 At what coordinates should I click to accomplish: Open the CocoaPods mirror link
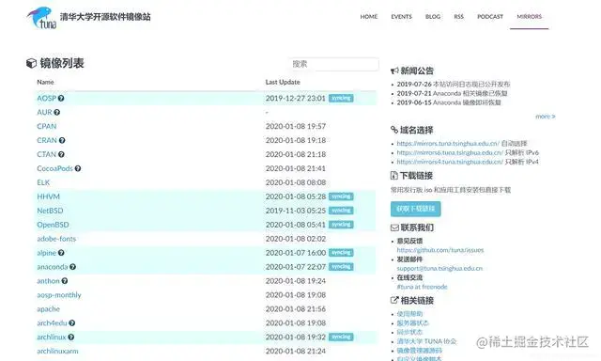[54, 168]
